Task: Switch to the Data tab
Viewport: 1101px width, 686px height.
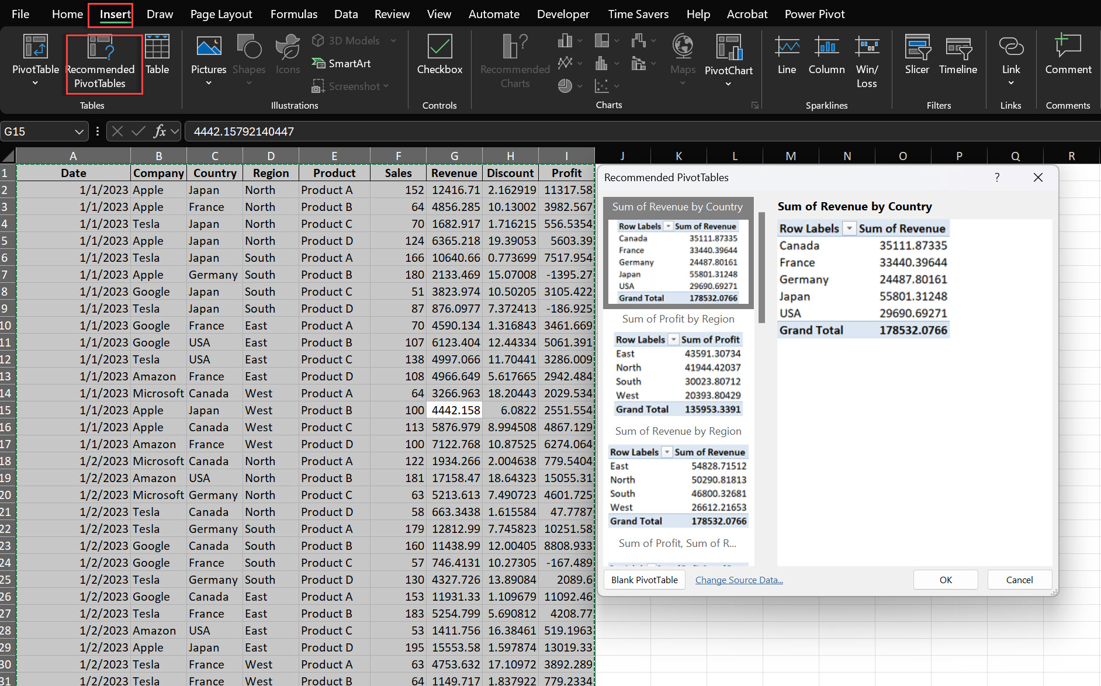Action: pos(346,14)
